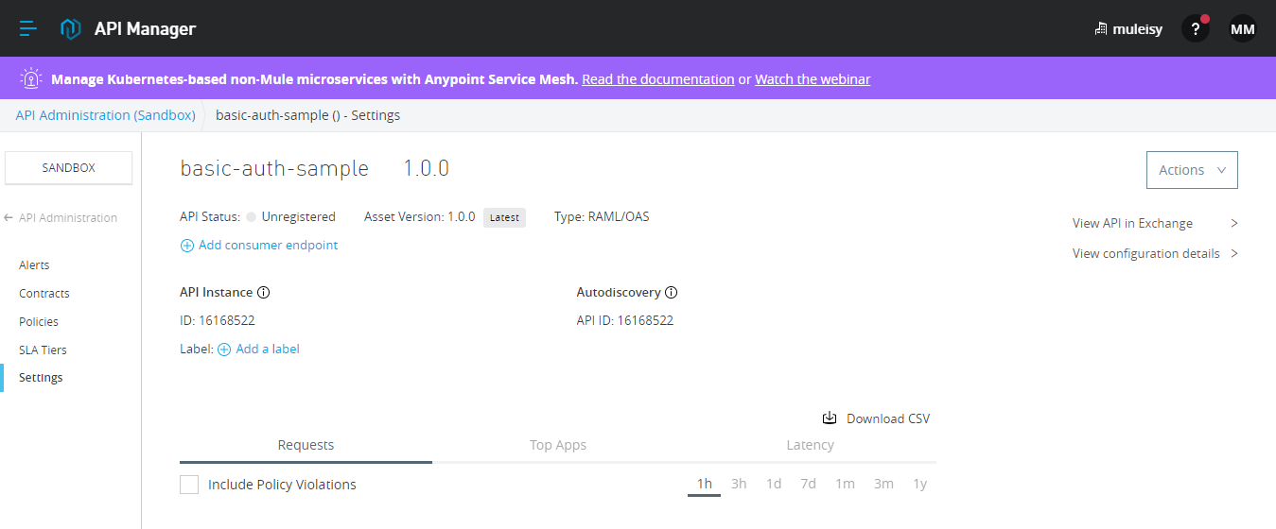
Task: Click the 1.0.0 version heading
Action: click(x=427, y=169)
